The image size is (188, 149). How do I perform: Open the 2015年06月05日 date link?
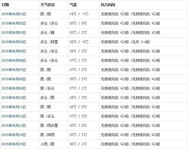pos(14,51)
